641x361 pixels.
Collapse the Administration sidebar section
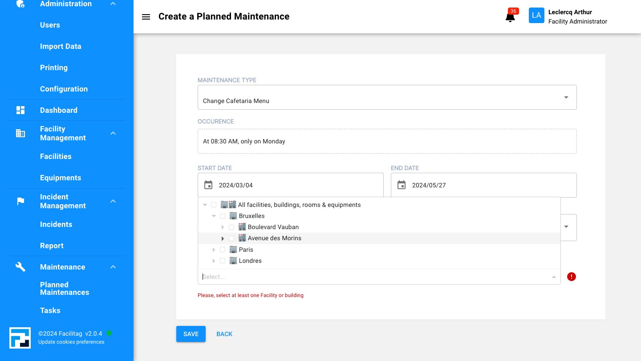point(113,4)
